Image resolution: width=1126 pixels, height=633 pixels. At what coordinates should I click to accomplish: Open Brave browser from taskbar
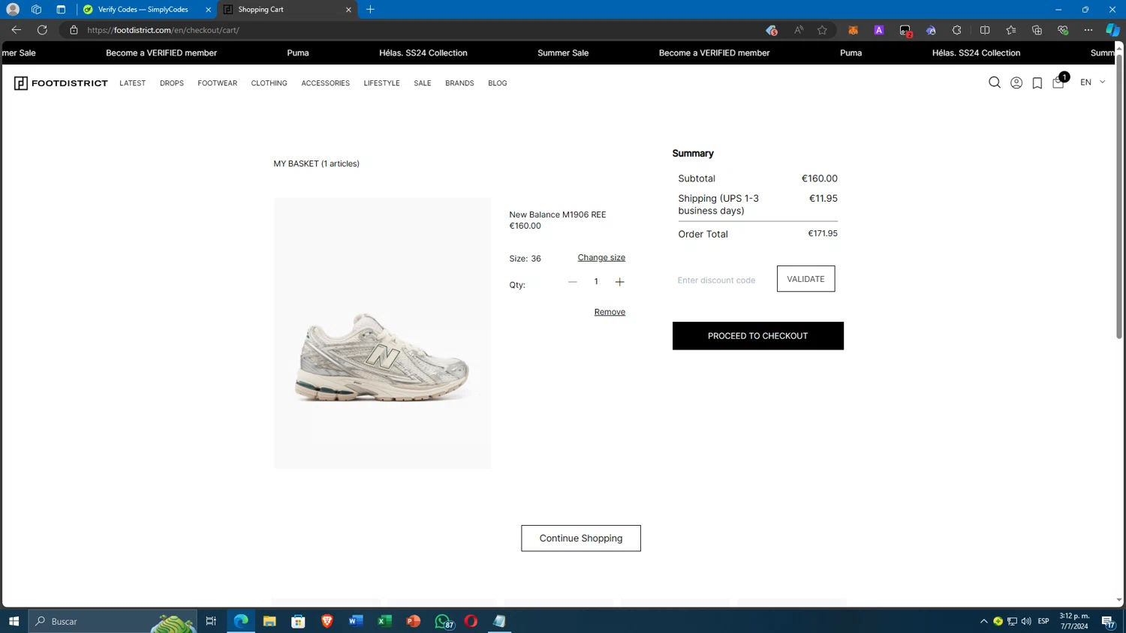pyautogui.click(x=327, y=621)
